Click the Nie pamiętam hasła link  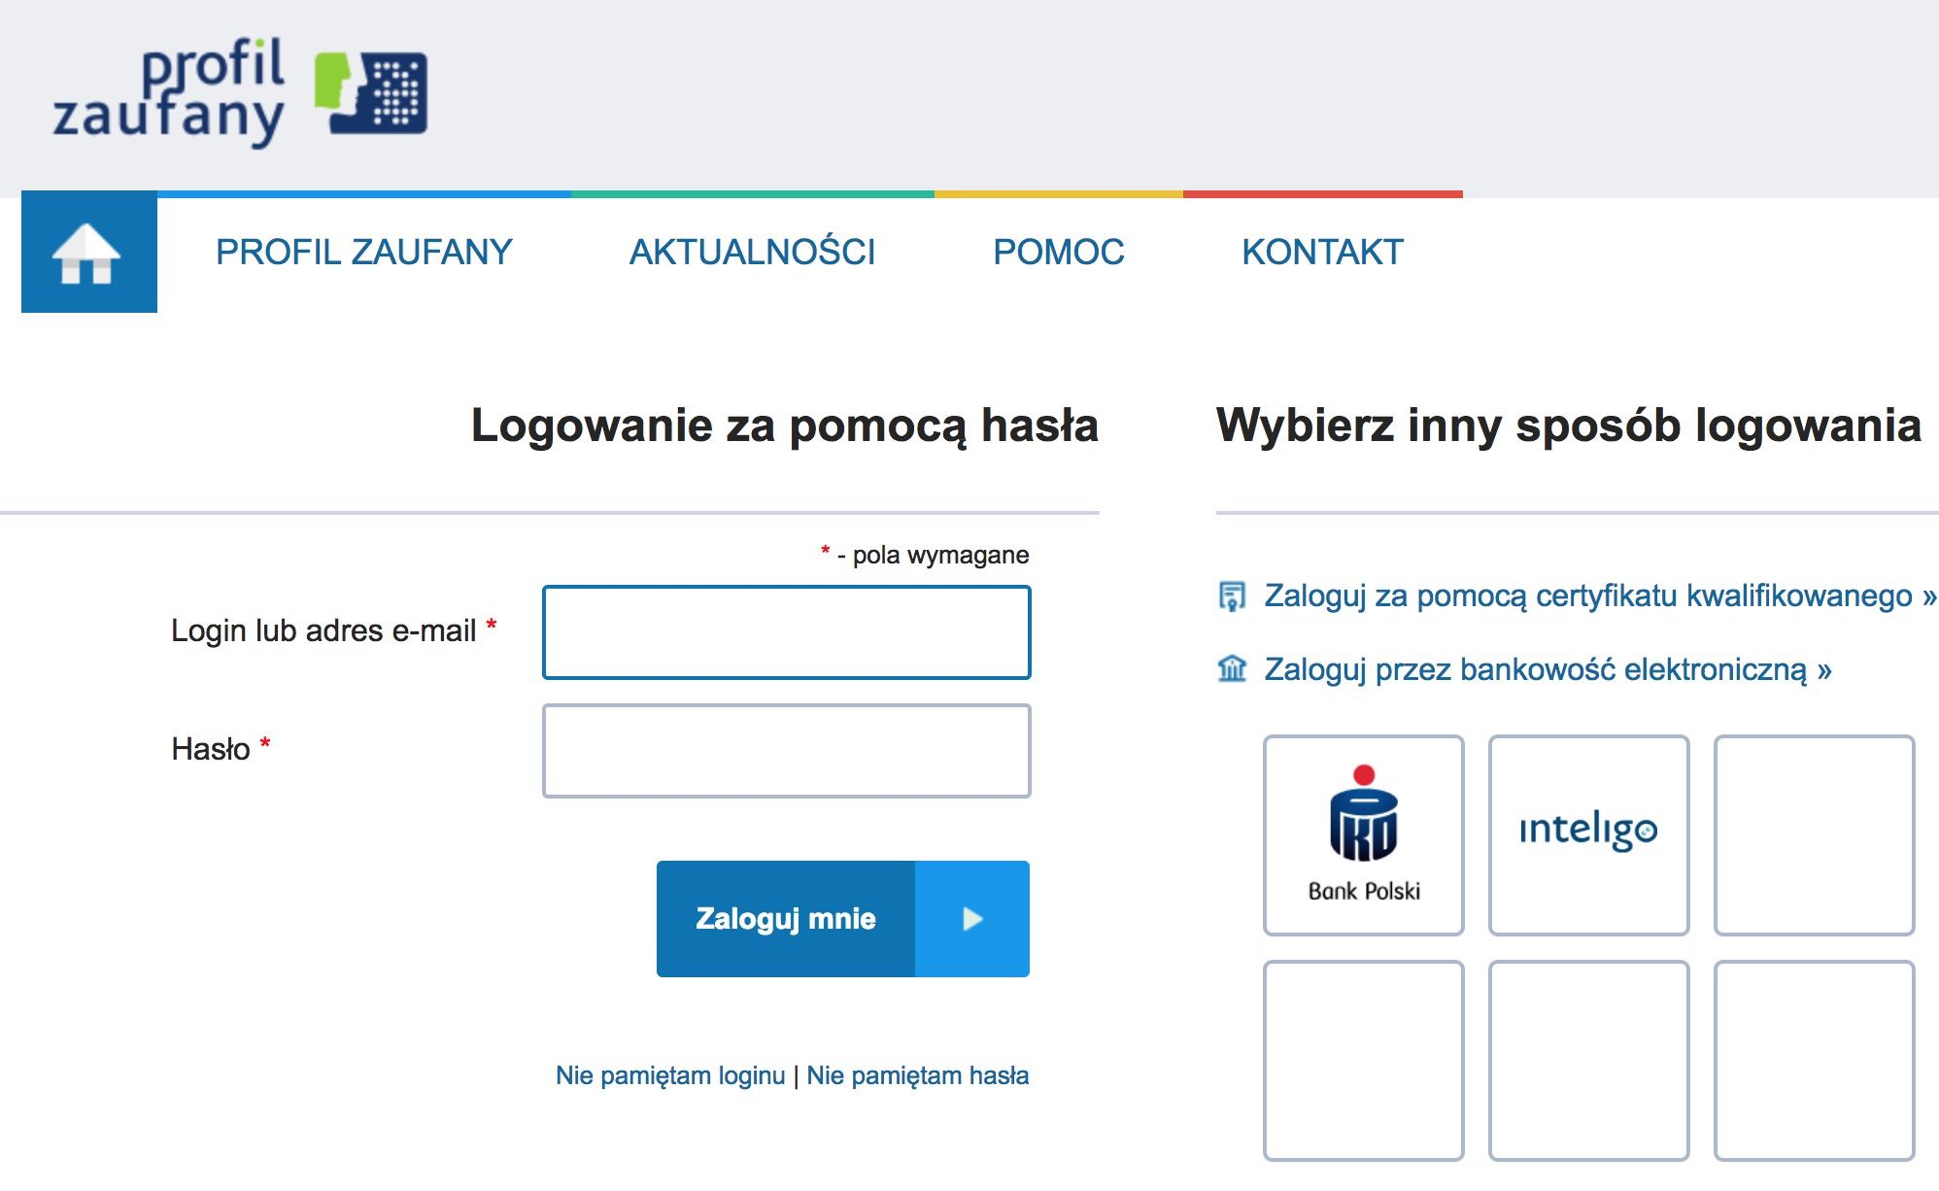coord(918,1075)
